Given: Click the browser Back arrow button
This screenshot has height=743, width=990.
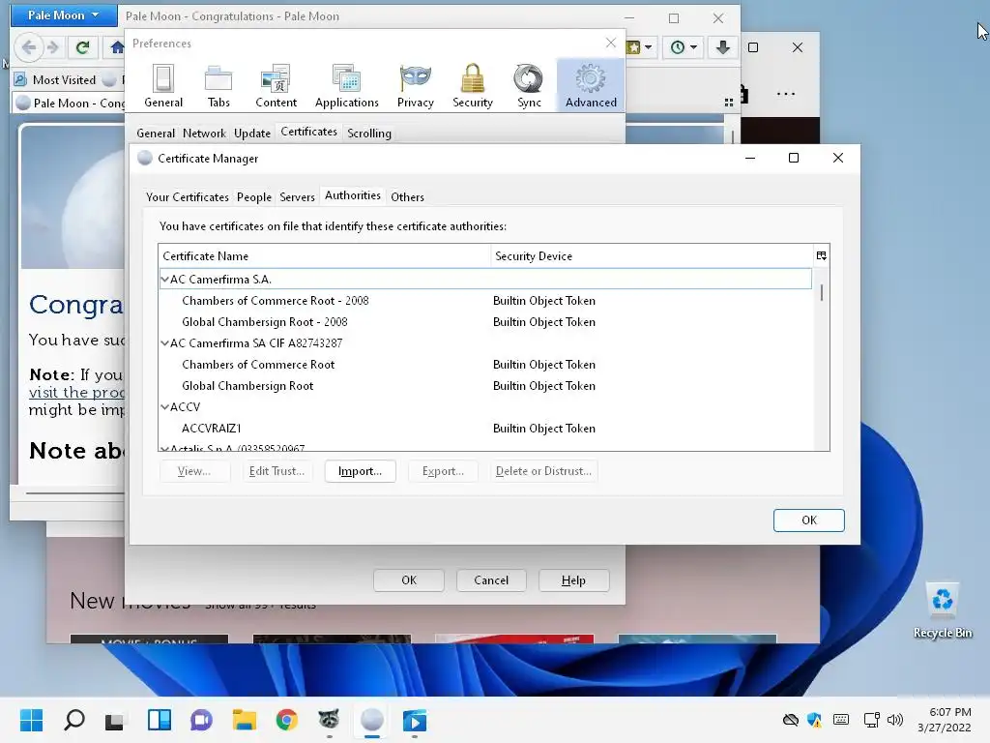Looking at the screenshot, I should [x=28, y=47].
